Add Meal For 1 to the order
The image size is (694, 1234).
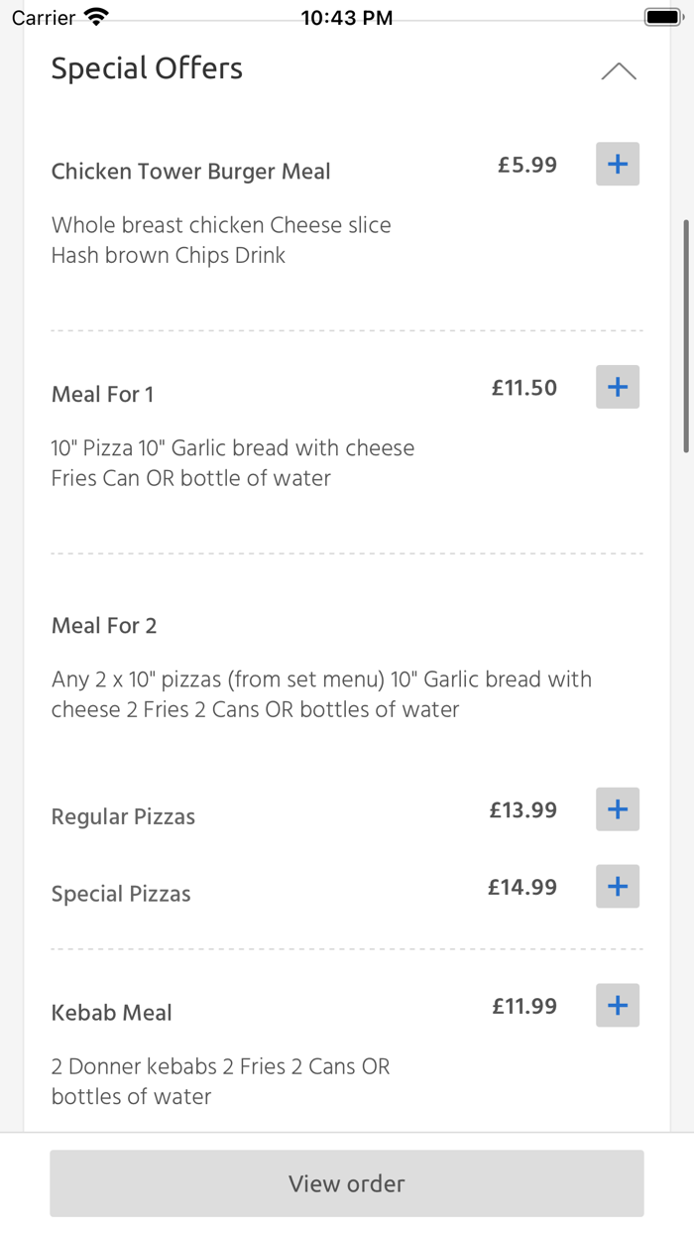[x=617, y=387]
